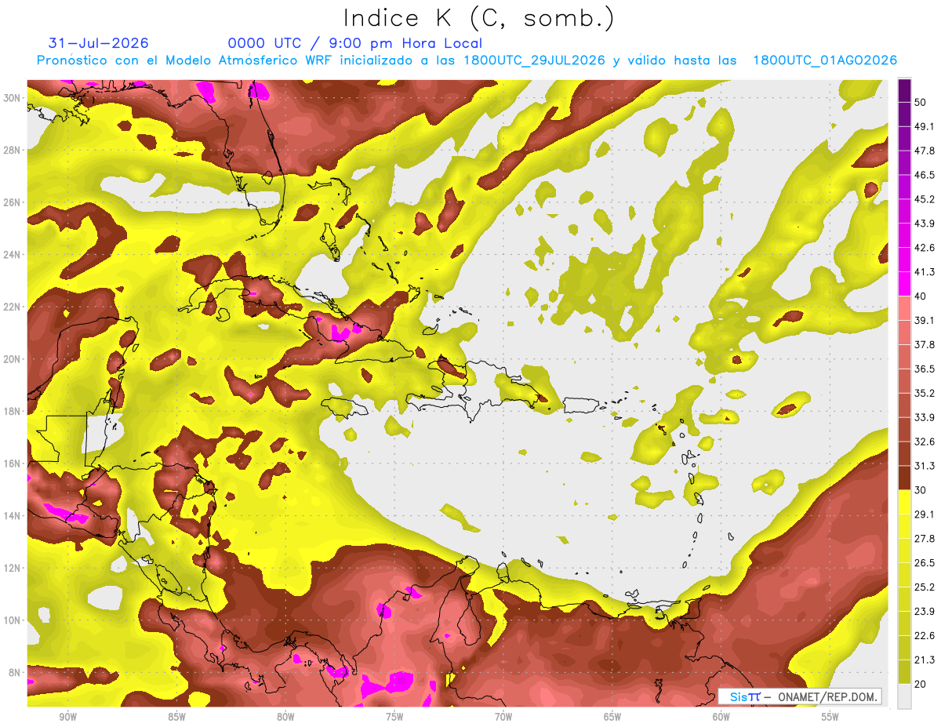Click the 'Indice K (C, somb.)' chart title
This screenshot has width=941, height=727.
[x=478, y=19]
